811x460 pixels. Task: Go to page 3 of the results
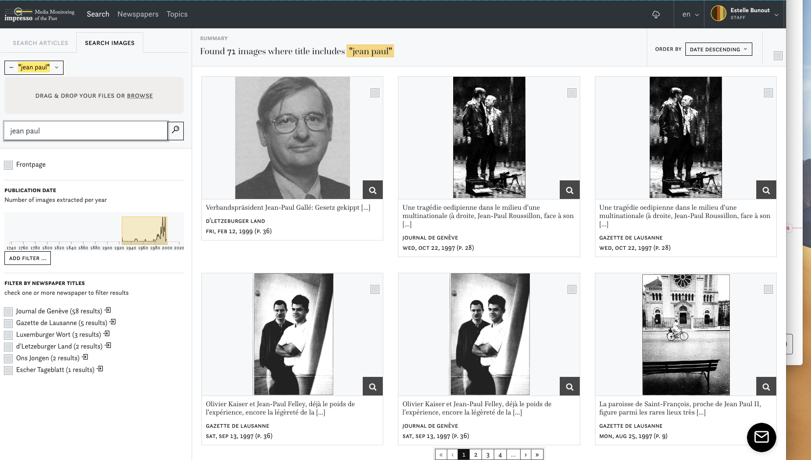(487, 454)
